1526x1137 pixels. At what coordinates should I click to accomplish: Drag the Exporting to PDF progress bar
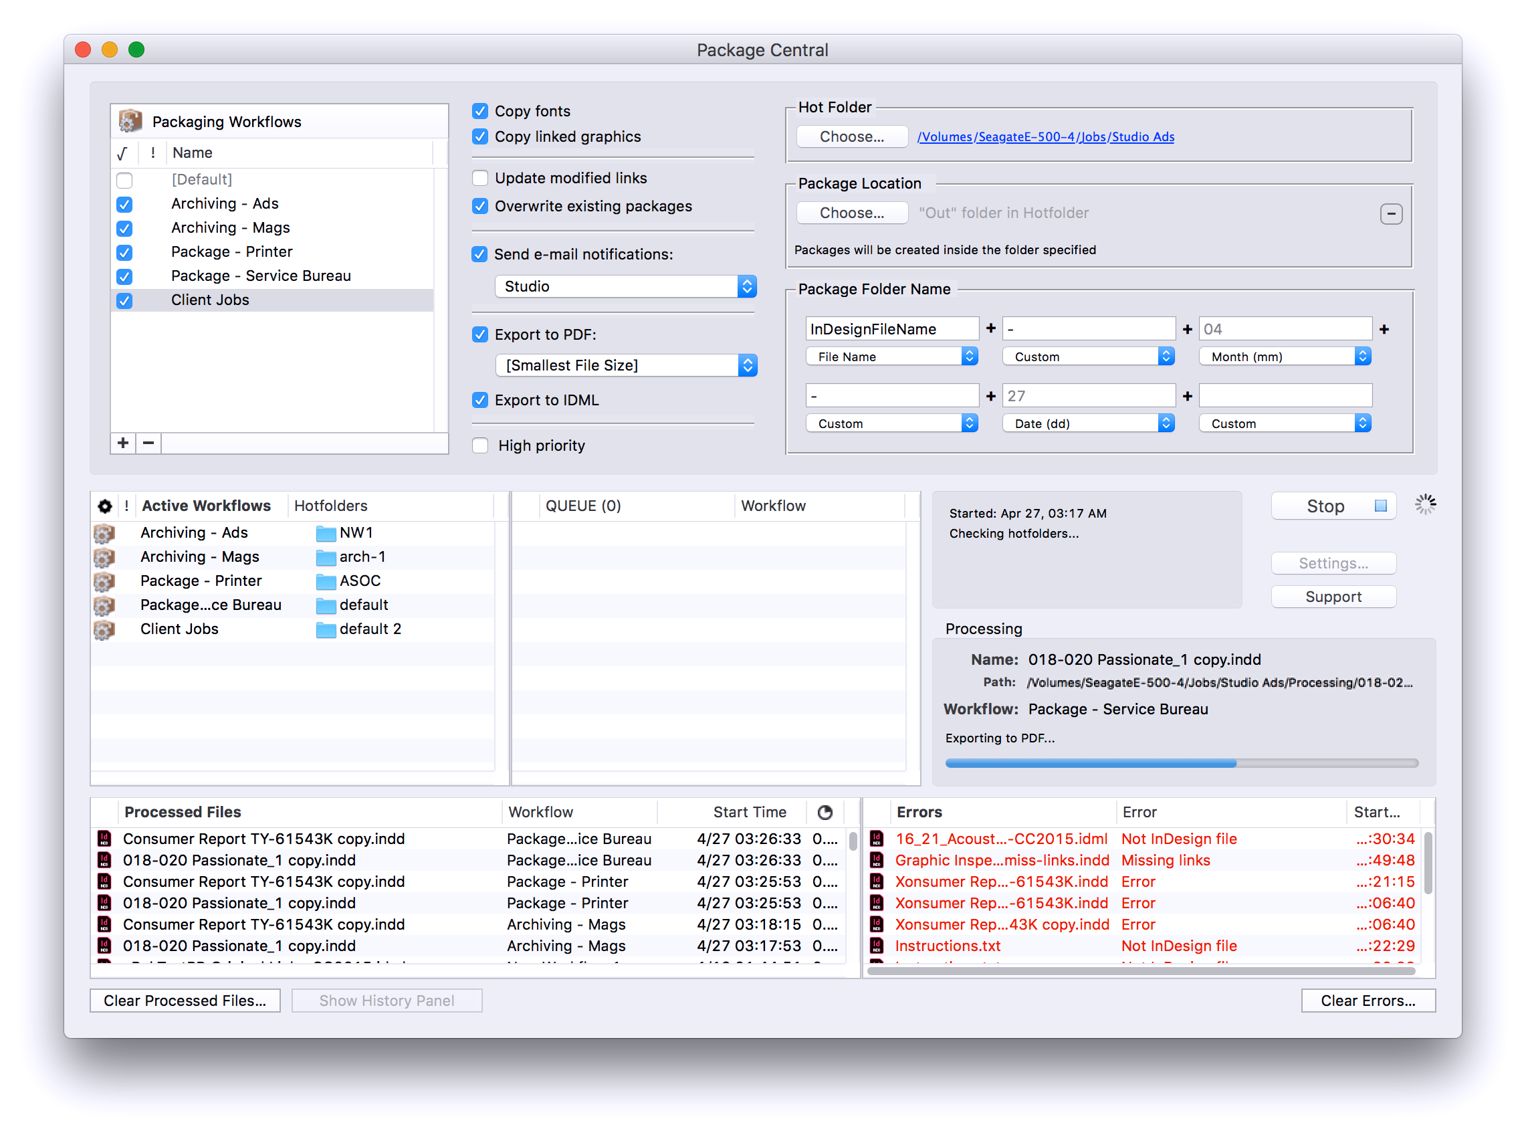pos(1175,769)
